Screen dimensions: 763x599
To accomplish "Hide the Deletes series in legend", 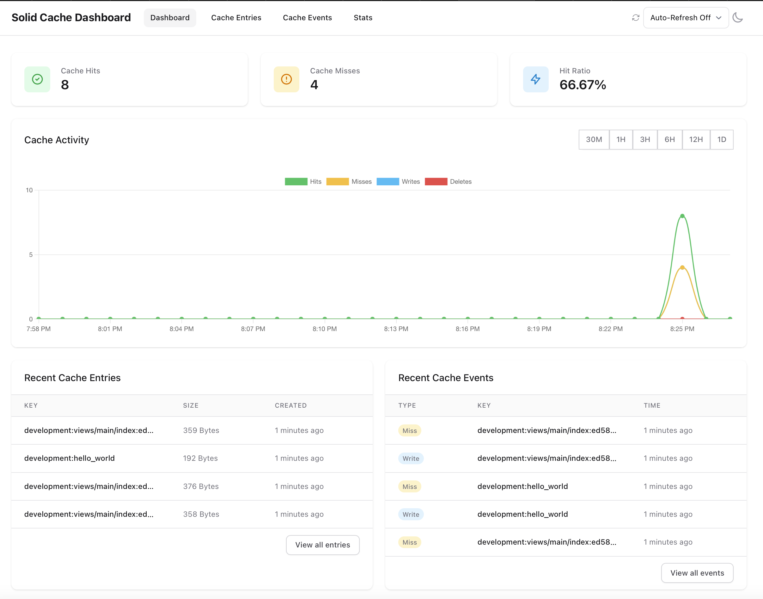I will coord(436,182).
